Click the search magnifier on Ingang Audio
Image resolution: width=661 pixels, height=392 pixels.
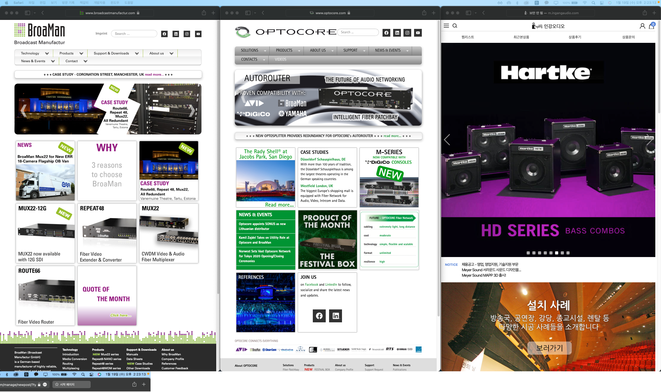(x=455, y=26)
